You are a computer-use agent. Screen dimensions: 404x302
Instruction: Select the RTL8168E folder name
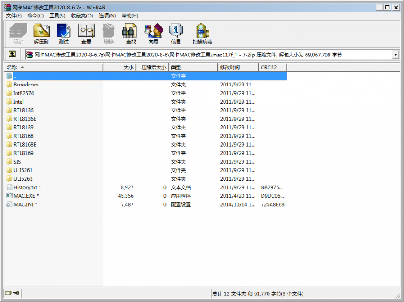pyautogui.click(x=25, y=145)
